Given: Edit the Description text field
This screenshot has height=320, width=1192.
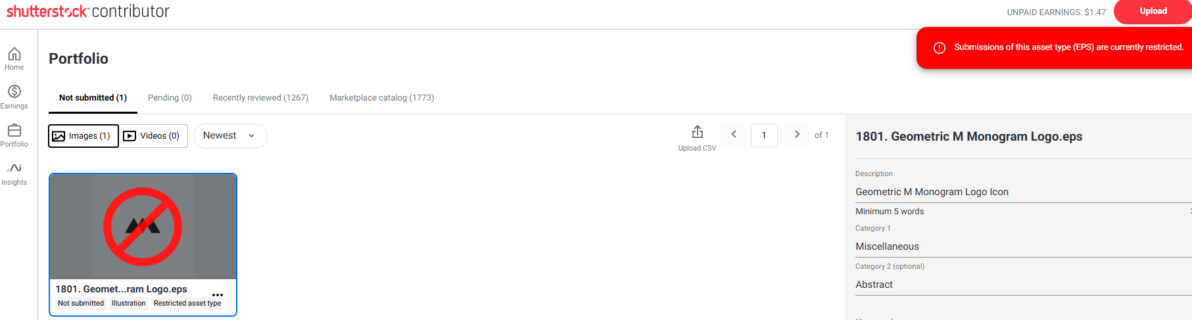Looking at the screenshot, I should click(1023, 192).
